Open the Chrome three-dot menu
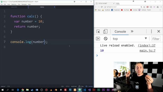Image resolution: width=163 pixels, height=92 pixels. tap(161, 7)
